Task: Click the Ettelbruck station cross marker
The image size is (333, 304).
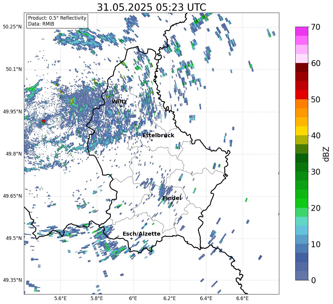Action: (x=152, y=140)
